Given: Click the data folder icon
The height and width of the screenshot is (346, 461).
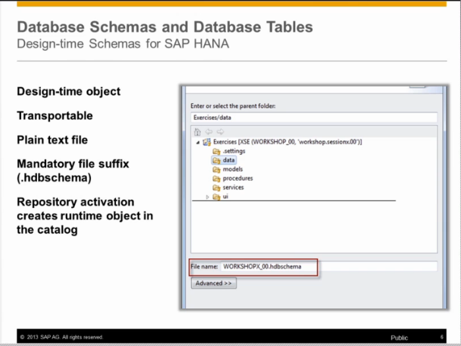Looking at the screenshot, I should (x=217, y=161).
